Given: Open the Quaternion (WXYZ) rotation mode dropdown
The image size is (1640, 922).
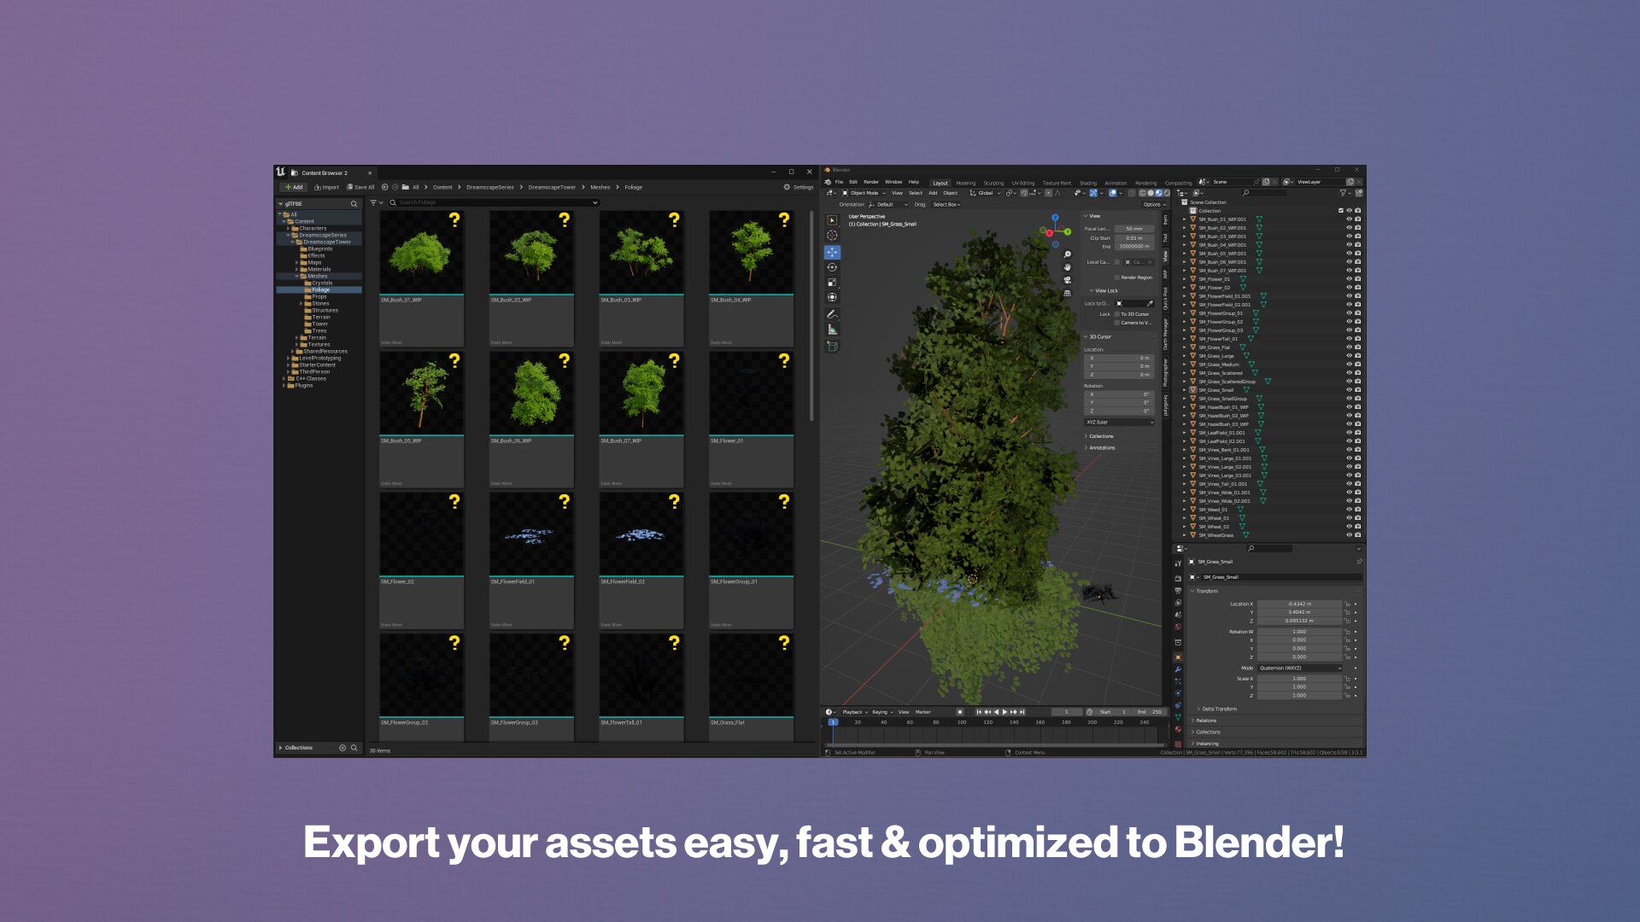Looking at the screenshot, I should 1299,668.
